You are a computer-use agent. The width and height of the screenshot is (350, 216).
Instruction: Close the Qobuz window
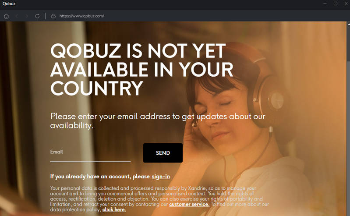(346, 4)
